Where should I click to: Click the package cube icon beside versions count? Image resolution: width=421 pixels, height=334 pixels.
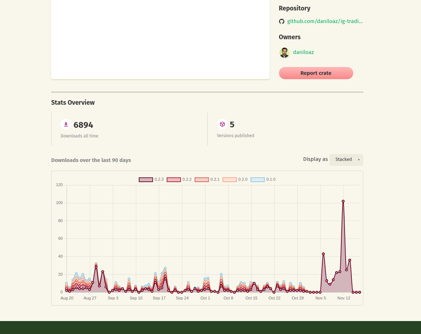(x=222, y=124)
